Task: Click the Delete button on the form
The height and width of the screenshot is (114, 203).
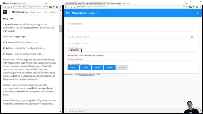Action: (109, 67)
